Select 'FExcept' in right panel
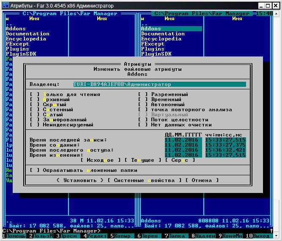282x241 pixels. click(x=153, y=44)
